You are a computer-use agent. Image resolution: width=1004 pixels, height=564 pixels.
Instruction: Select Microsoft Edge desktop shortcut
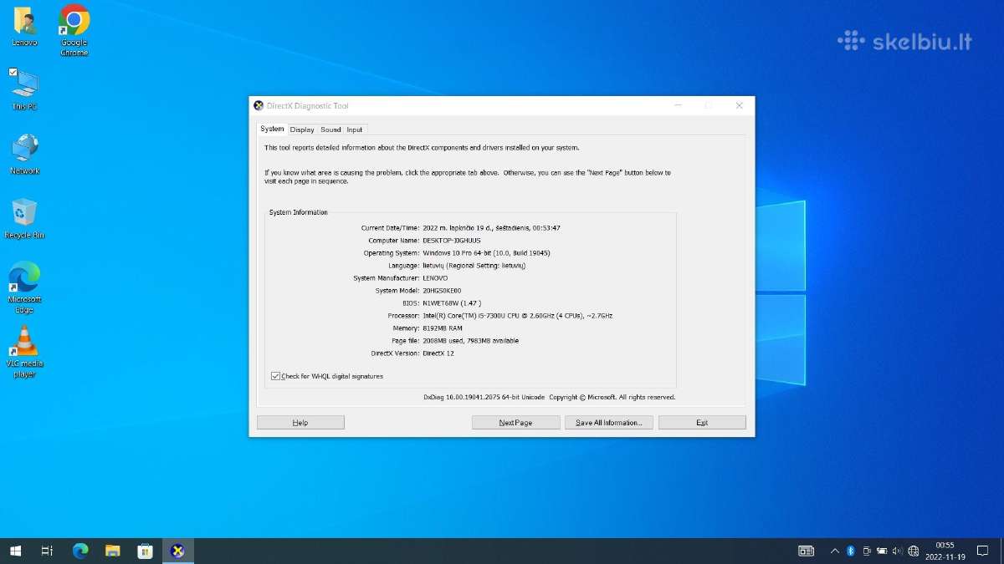point(24,287)
